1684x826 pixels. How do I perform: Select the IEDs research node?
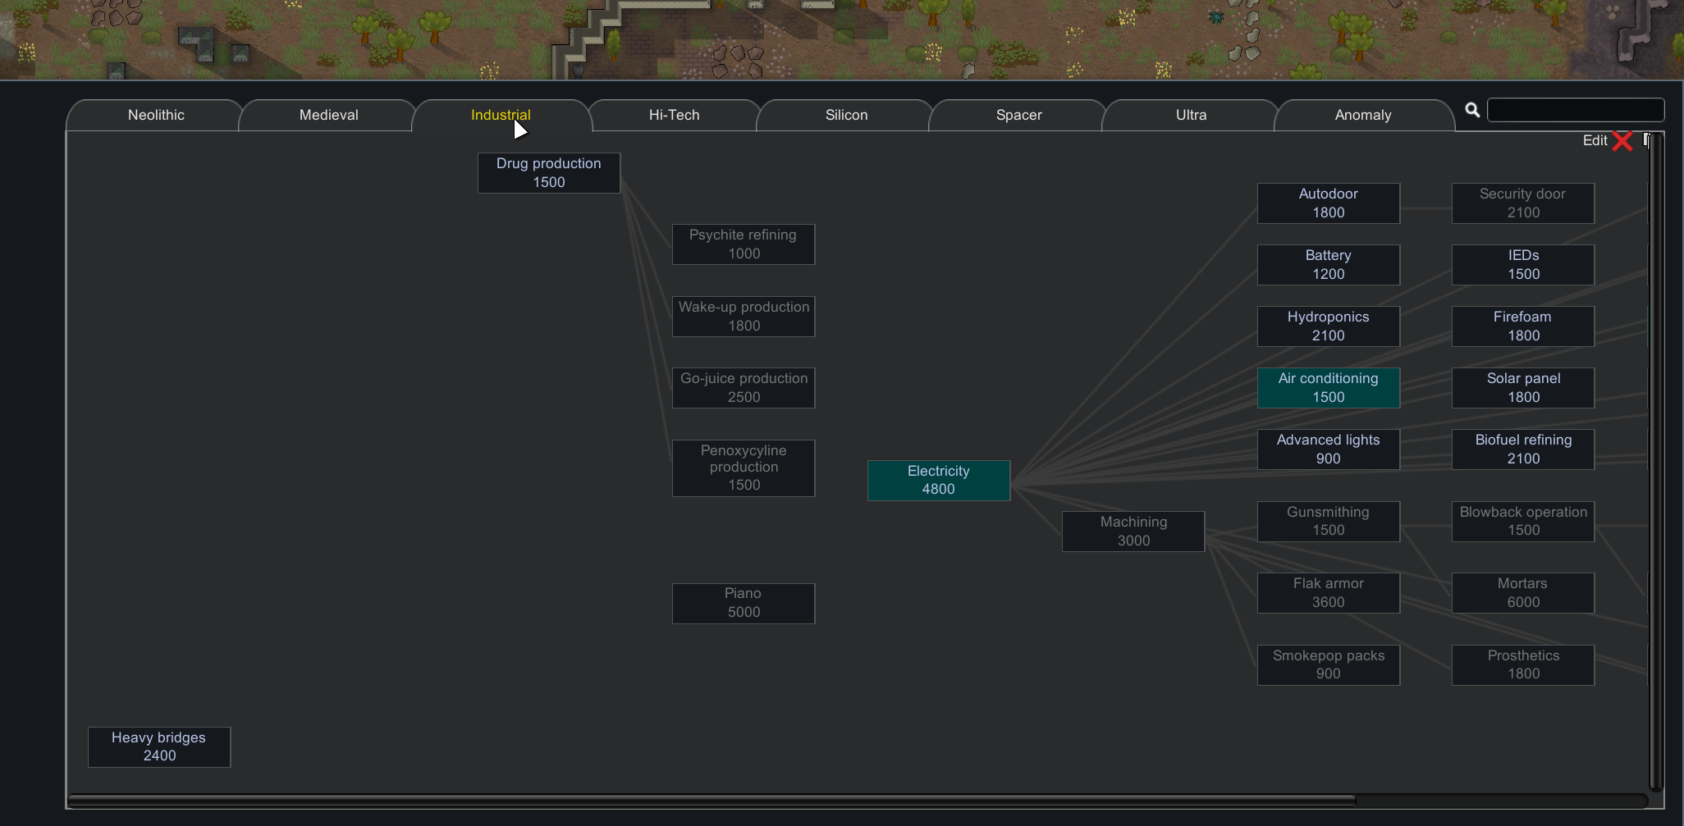coord(1523,265)
